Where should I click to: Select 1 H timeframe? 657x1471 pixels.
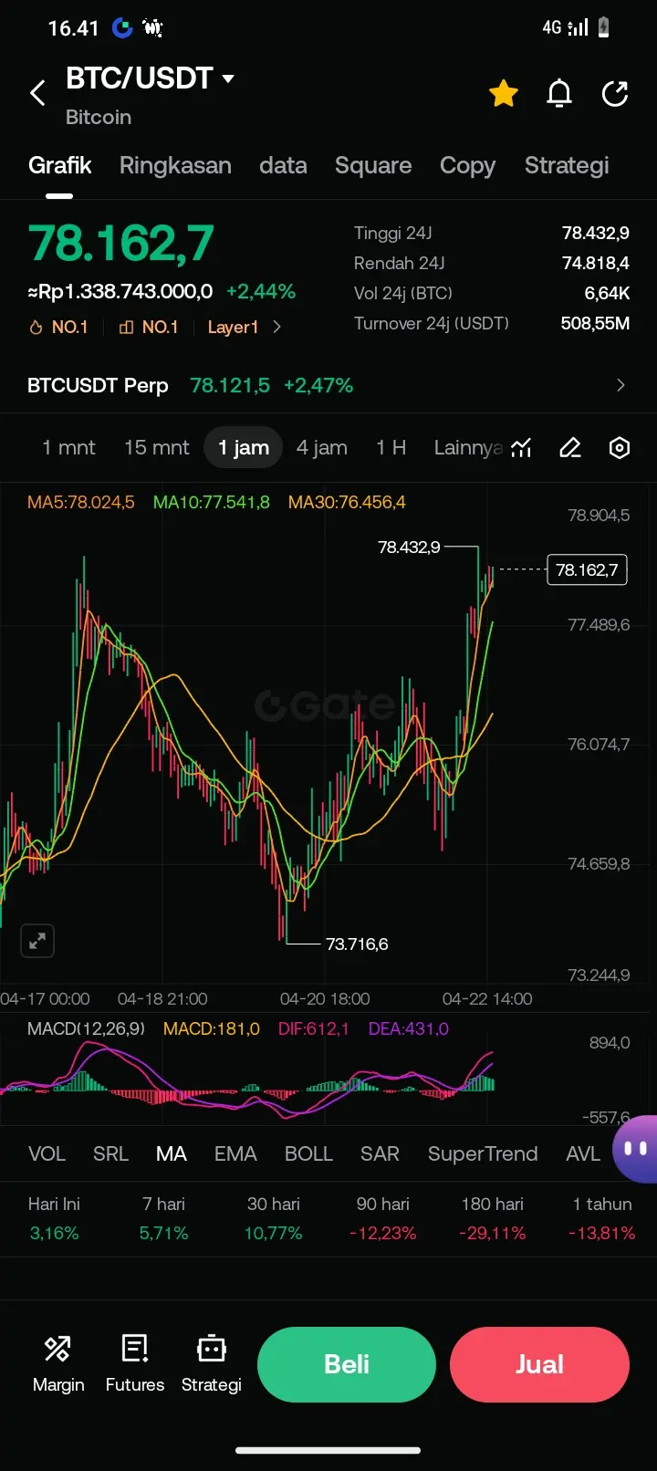click(x=391, y=447)
